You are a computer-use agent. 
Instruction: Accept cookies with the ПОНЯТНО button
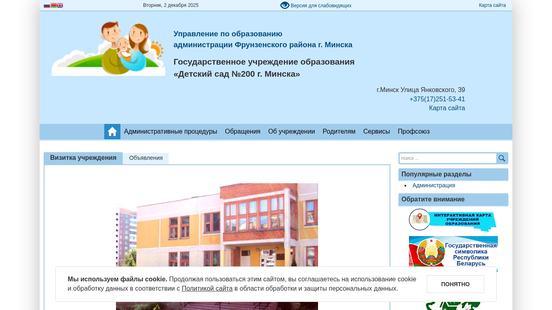(455, 284)
